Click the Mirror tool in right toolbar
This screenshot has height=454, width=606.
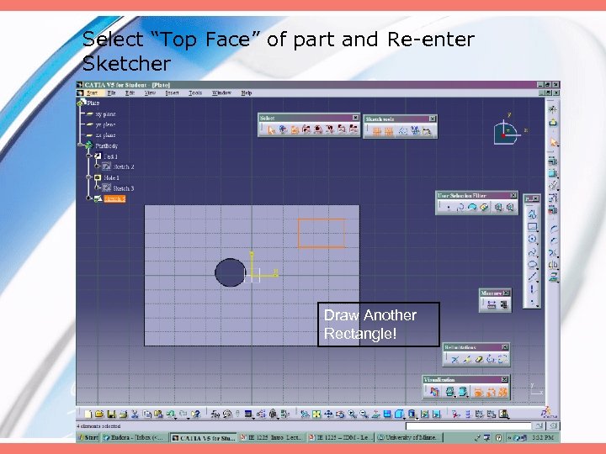click(553, 265)
